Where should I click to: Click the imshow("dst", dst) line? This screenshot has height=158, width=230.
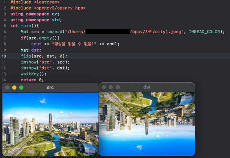tap(45, 68)
